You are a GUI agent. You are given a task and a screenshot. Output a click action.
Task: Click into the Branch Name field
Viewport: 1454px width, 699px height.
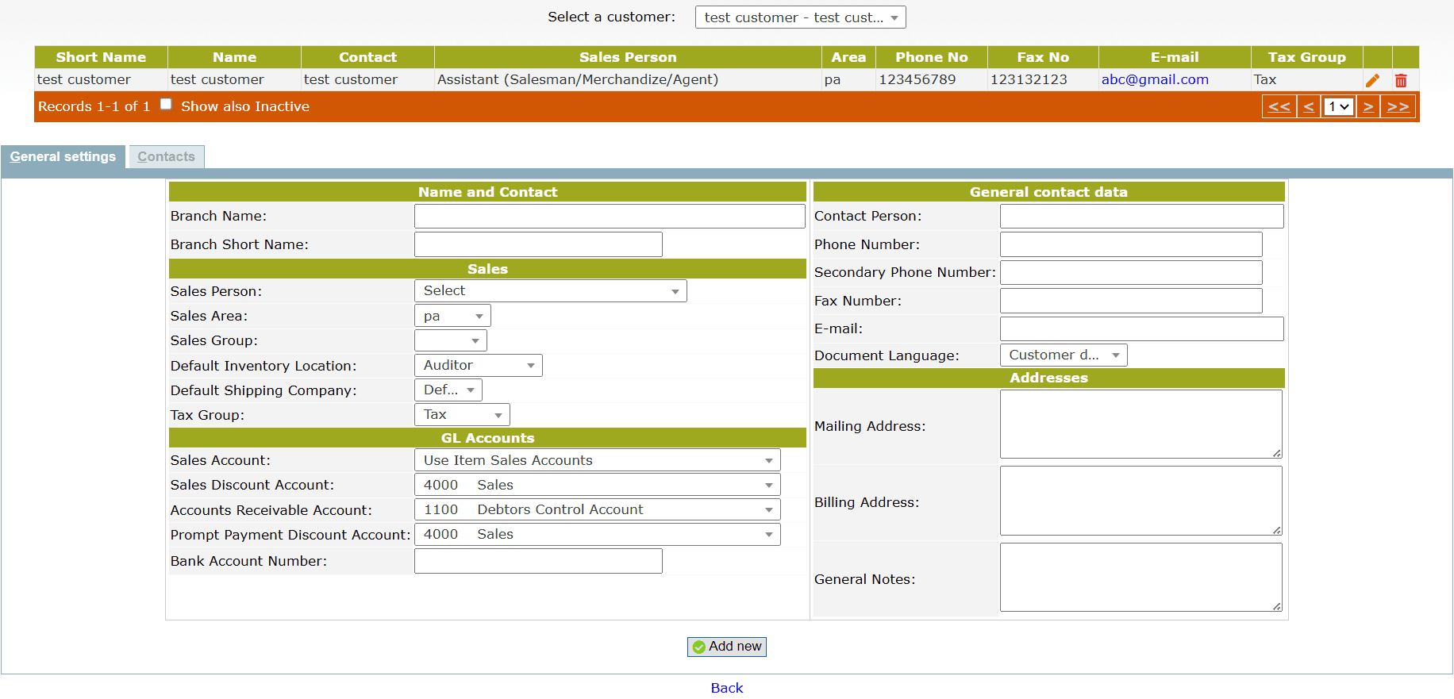tap(609, 217)
